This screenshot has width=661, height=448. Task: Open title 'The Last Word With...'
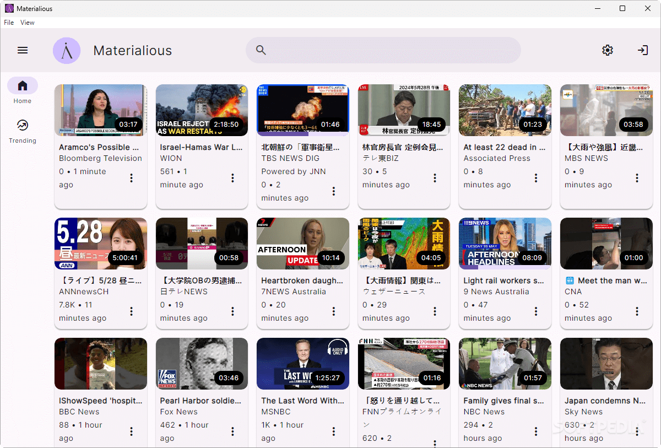pos(302,401)
